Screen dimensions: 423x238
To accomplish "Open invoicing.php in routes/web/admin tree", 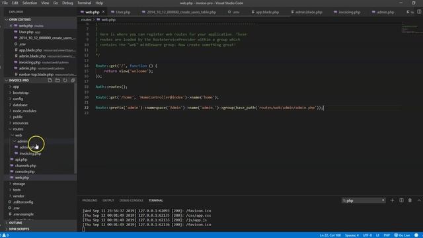I will pos(30,153).
